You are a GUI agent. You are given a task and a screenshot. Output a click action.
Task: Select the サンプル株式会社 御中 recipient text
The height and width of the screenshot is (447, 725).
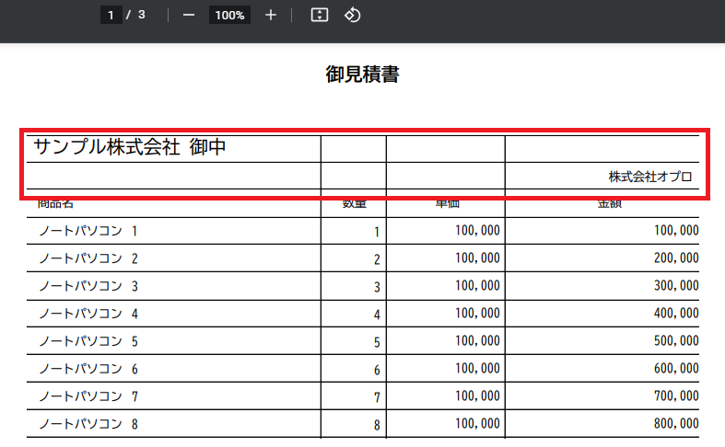(130, 147)
